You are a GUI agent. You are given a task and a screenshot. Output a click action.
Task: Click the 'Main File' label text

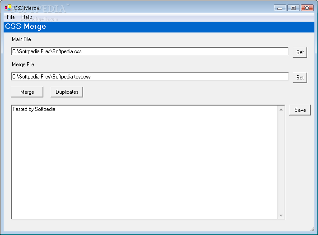[x=21, y=39]
